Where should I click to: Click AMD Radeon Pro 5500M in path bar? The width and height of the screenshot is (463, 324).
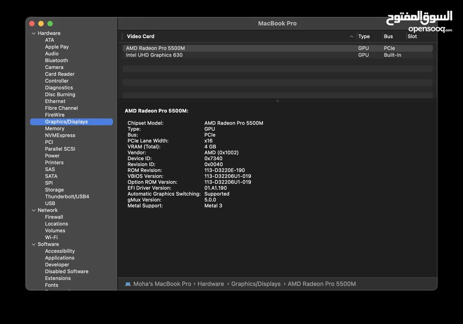(322, 284)
